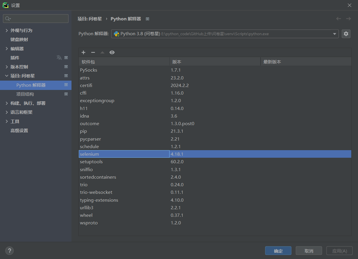Toggle the show early releases eye icon
358x259 pixels.
tap(112, 52)
